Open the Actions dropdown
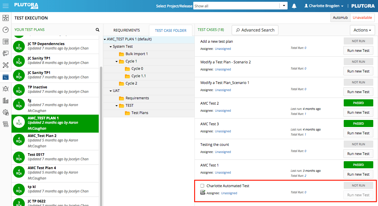This screenshot has height=206, width=378. coord(362,30)
